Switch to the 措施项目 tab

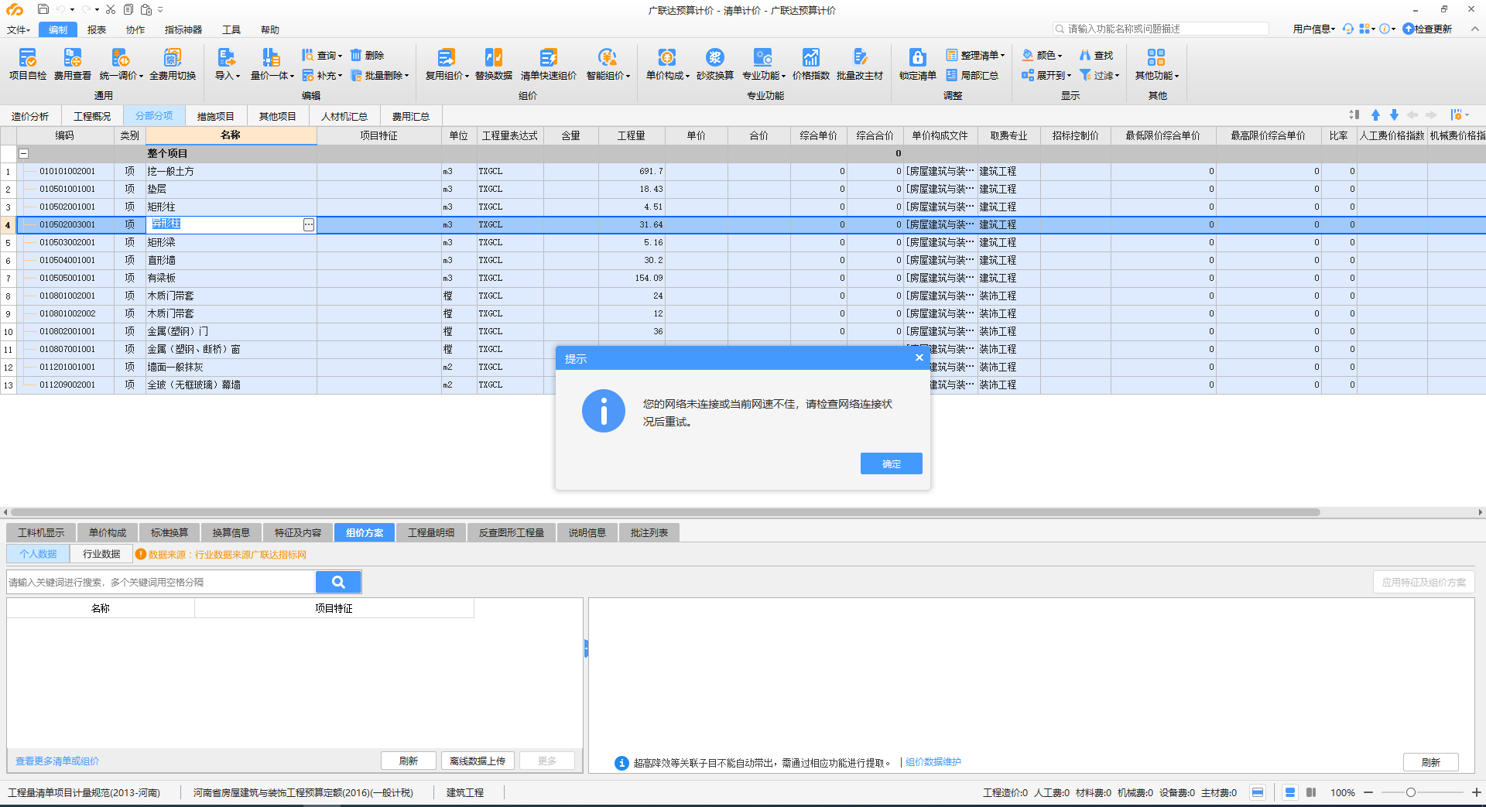pos(215,116)
